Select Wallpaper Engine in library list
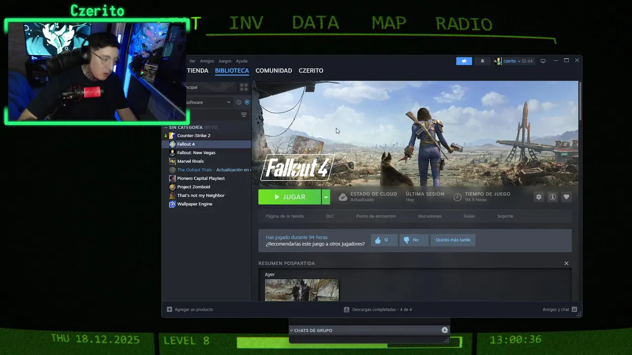 [x=207, y=204]
